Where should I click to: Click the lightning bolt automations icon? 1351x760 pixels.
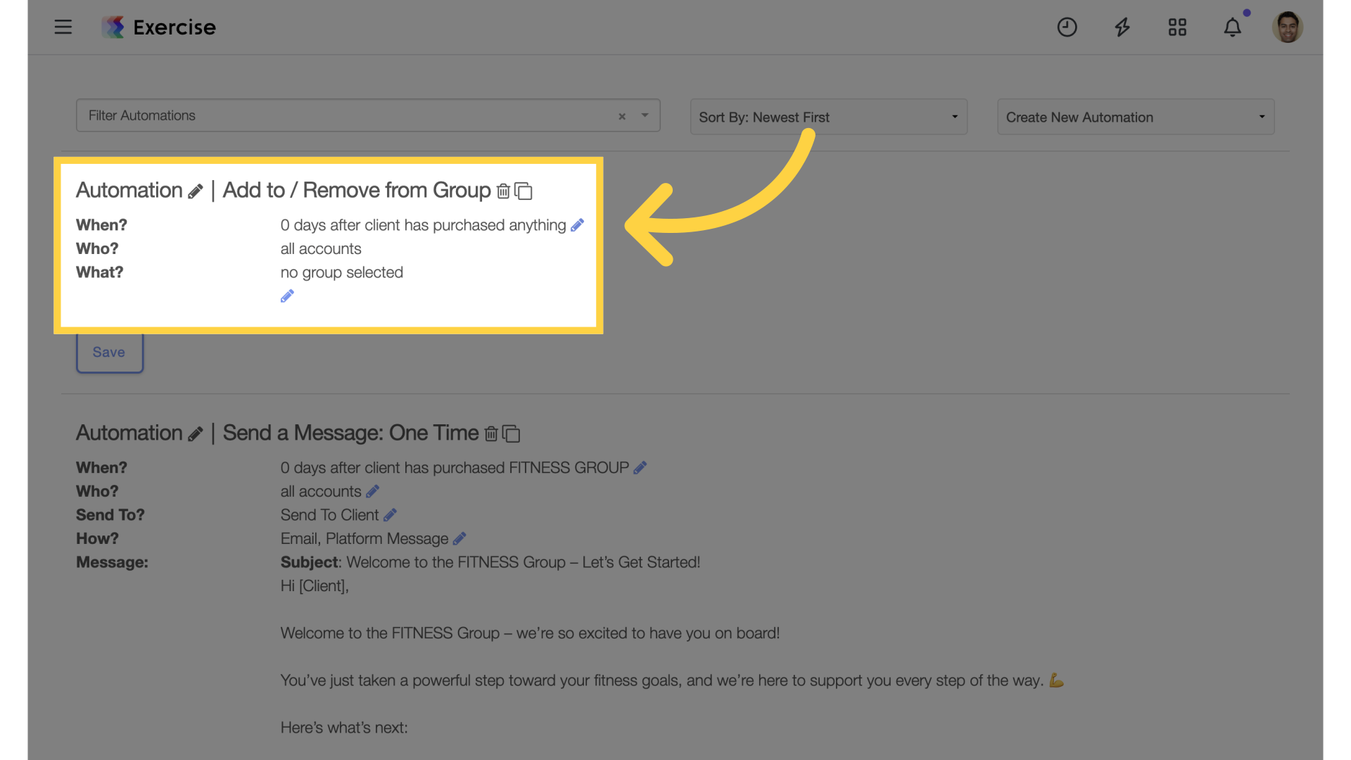click(x=1122, y=27)
